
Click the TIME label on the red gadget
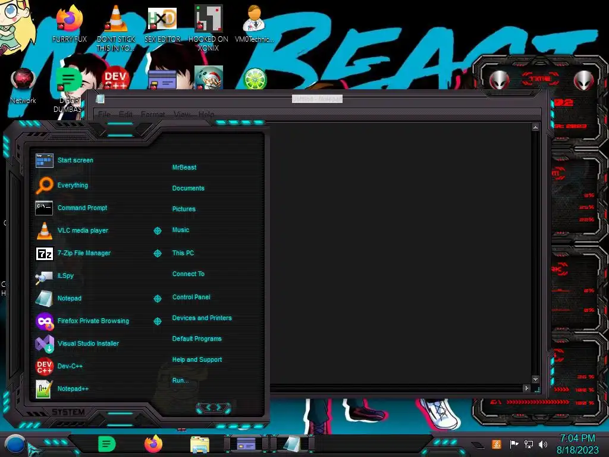tap(540, 79)
